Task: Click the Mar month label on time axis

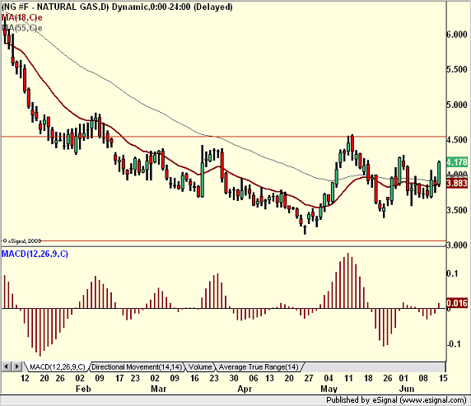Action: coord(159,389)
